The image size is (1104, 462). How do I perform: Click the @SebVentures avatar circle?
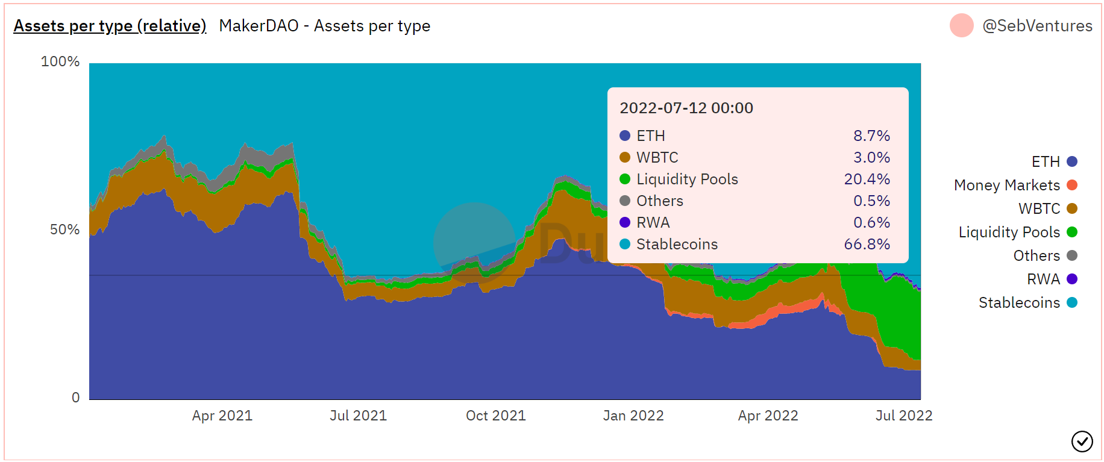(961, 25)
